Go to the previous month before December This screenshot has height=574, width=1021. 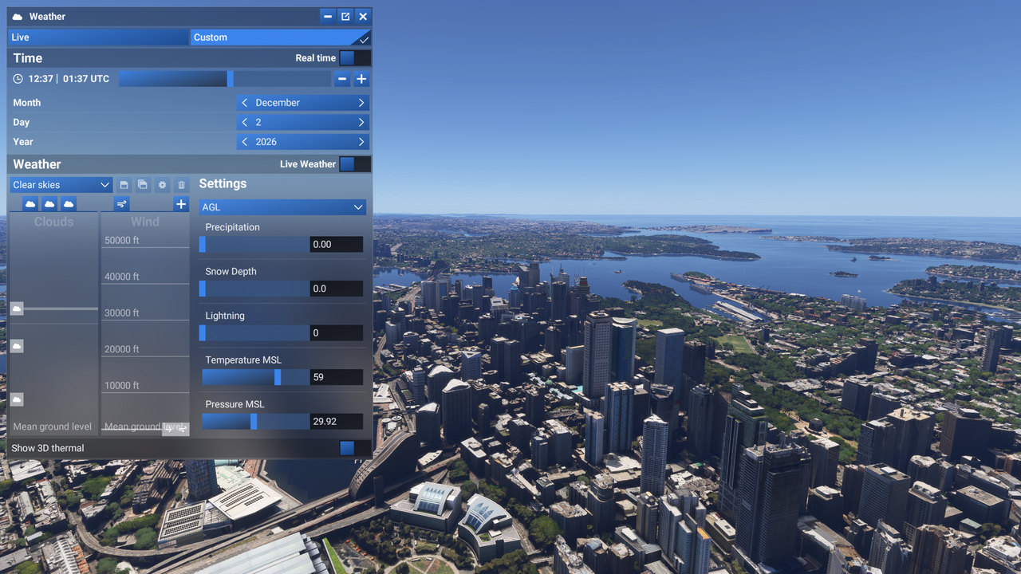click(245, 103)
